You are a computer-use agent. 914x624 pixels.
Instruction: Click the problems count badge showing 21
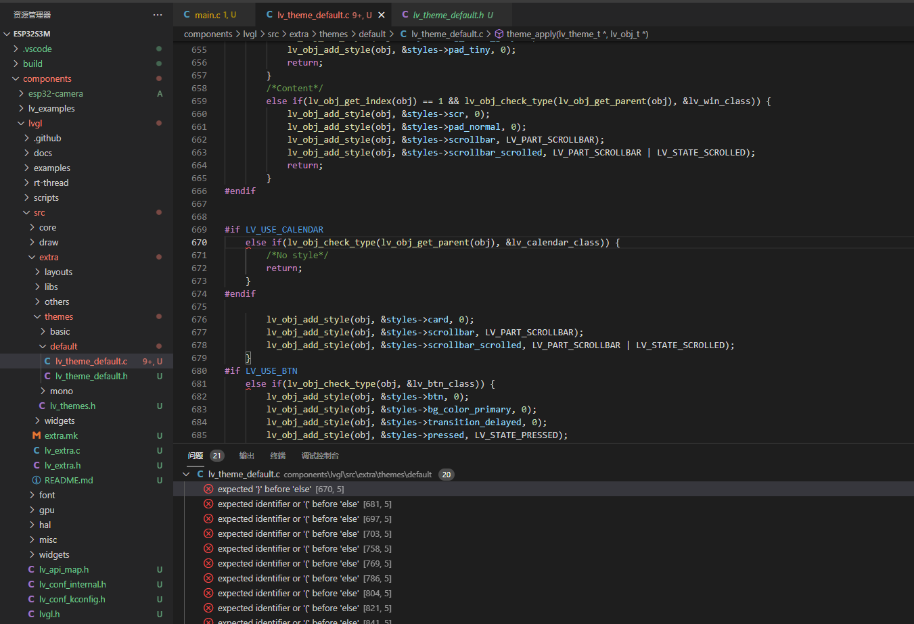point(216,455)
